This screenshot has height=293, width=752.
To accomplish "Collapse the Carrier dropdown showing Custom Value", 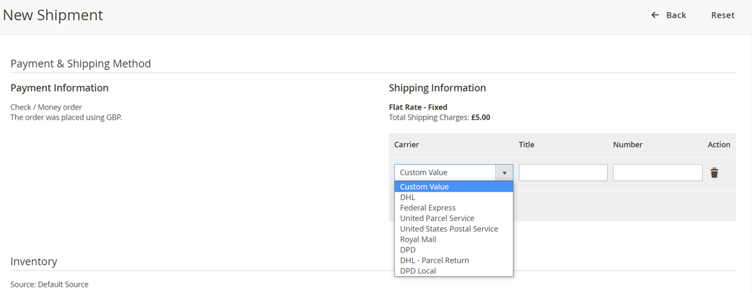I will point(453,173).
